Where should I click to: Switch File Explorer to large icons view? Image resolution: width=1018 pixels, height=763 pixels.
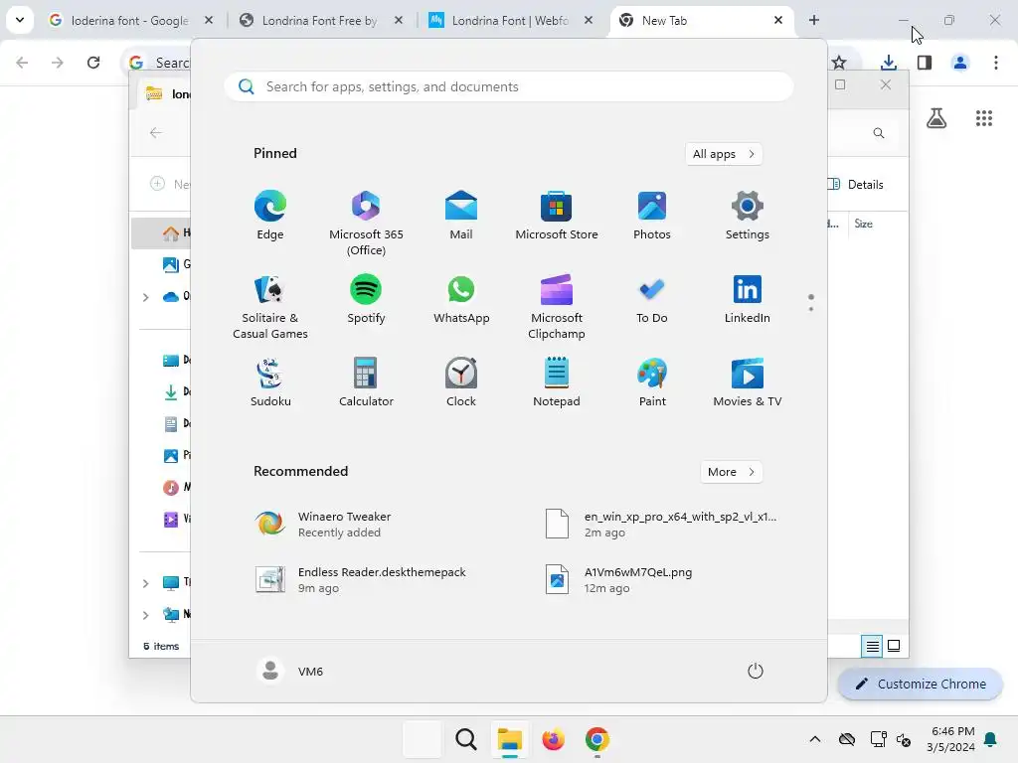[x=894, y=646]
